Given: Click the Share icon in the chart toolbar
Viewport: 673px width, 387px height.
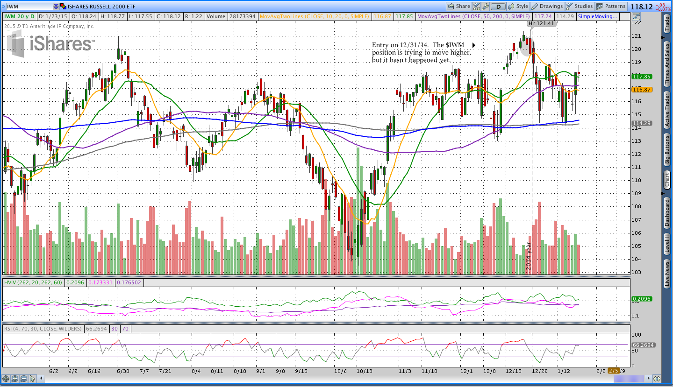Looking at the screenshot, I should 458,7.
